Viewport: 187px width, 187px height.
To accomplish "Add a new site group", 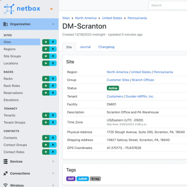I will tap(46, 56).
